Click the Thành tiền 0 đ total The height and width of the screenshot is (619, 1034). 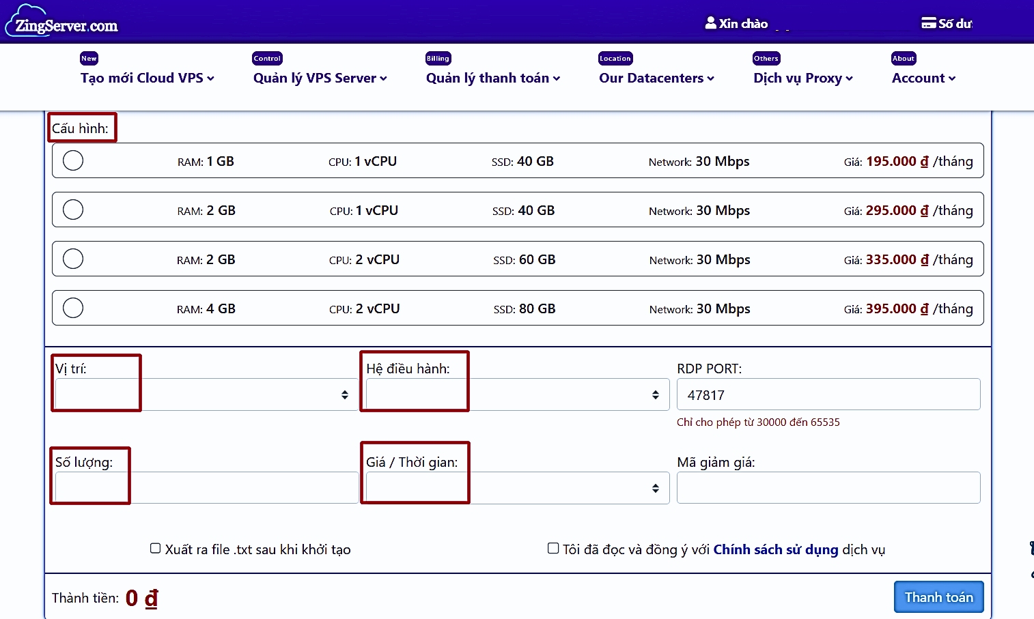pos(105,599)
